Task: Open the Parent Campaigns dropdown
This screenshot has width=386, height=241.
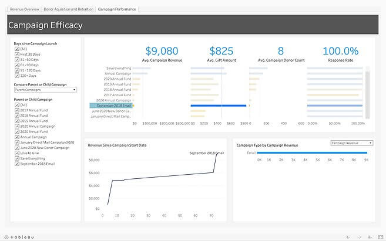Action: pos(45,90)
